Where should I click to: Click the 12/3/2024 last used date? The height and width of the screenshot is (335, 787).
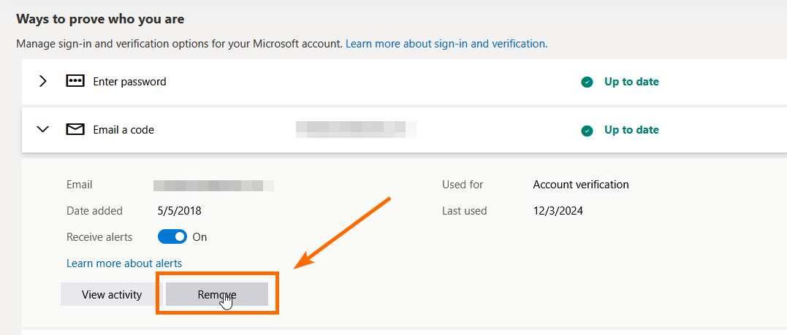click(558, 211)
